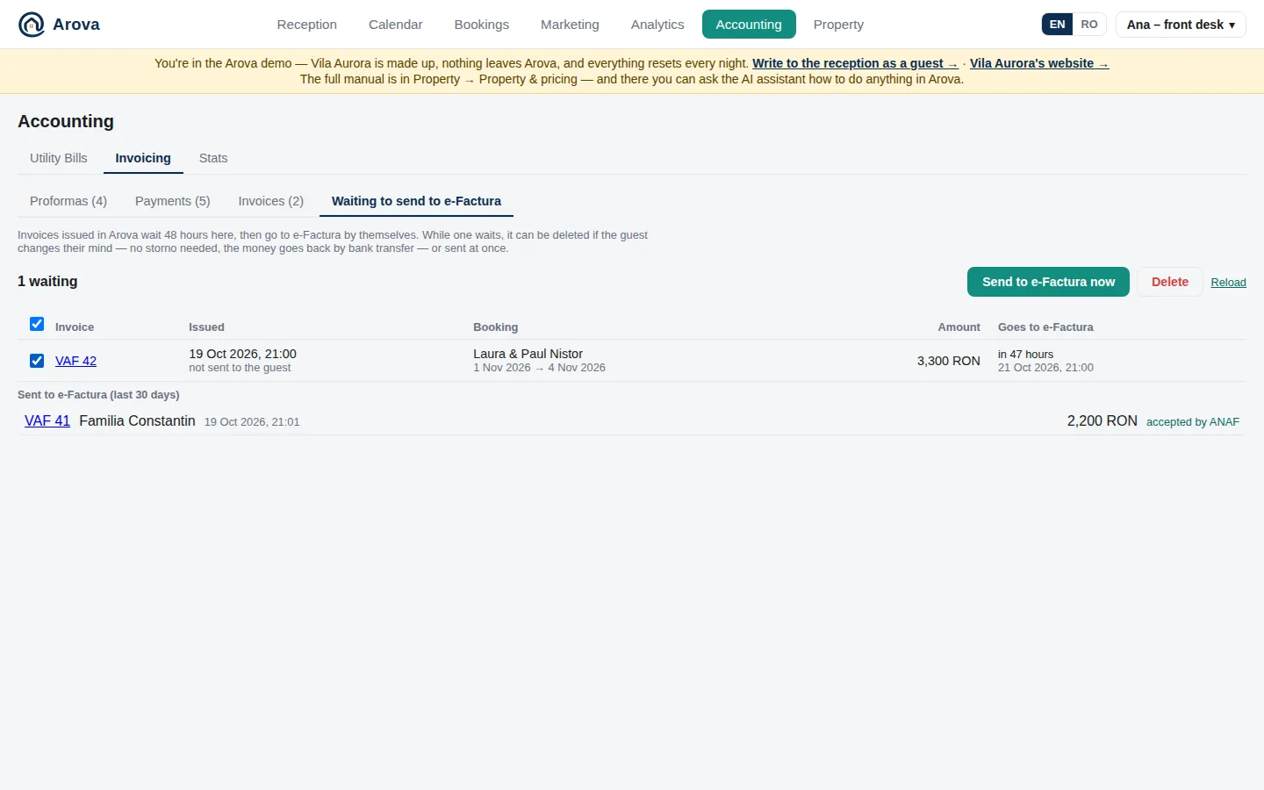Click the red Delete button
The width and height of the screenshot is (1264, 790).
[1170, 282]
